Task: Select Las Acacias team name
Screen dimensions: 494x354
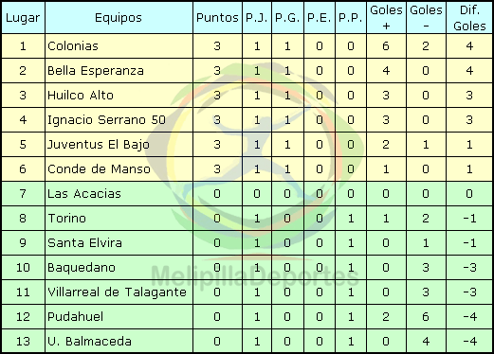Action: [x=84, y=194]
